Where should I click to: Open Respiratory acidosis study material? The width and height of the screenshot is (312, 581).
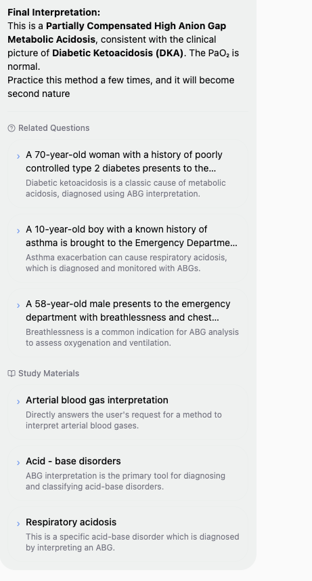coord(128,534)
